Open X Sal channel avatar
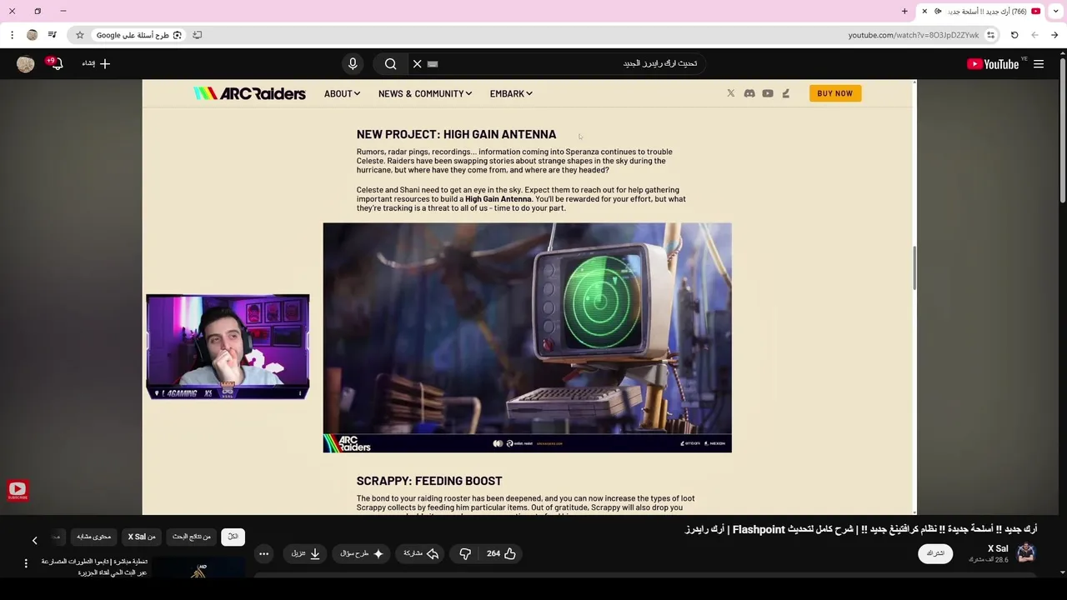This screenshot has width=1067, height=600. 1026,552
